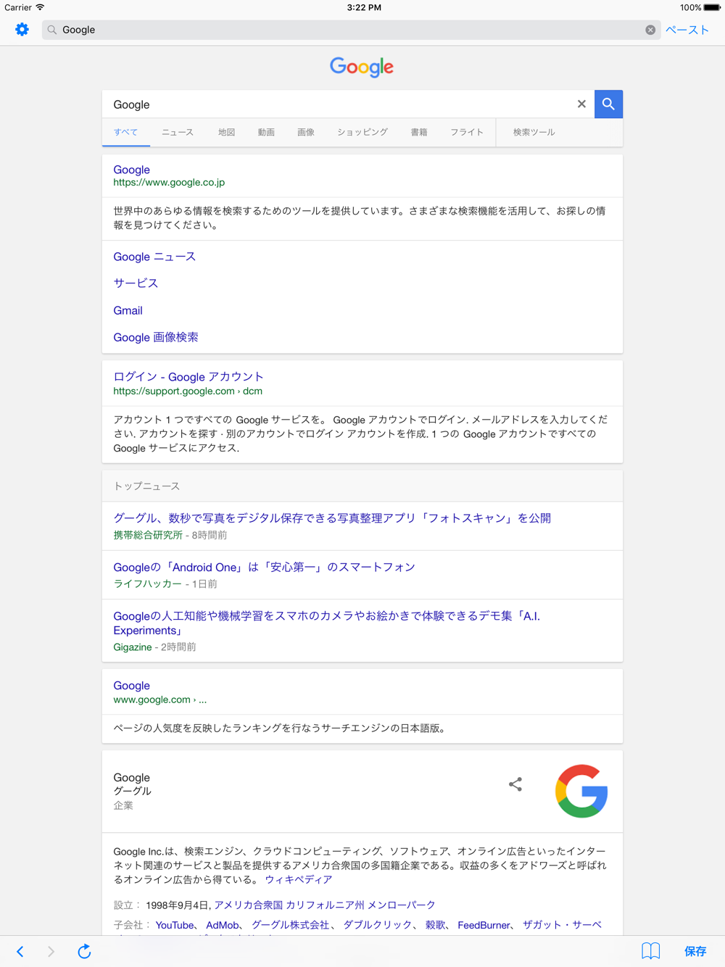The image size is (725, 967).
Task: Select the すべて tab
Action: (125, 132)
